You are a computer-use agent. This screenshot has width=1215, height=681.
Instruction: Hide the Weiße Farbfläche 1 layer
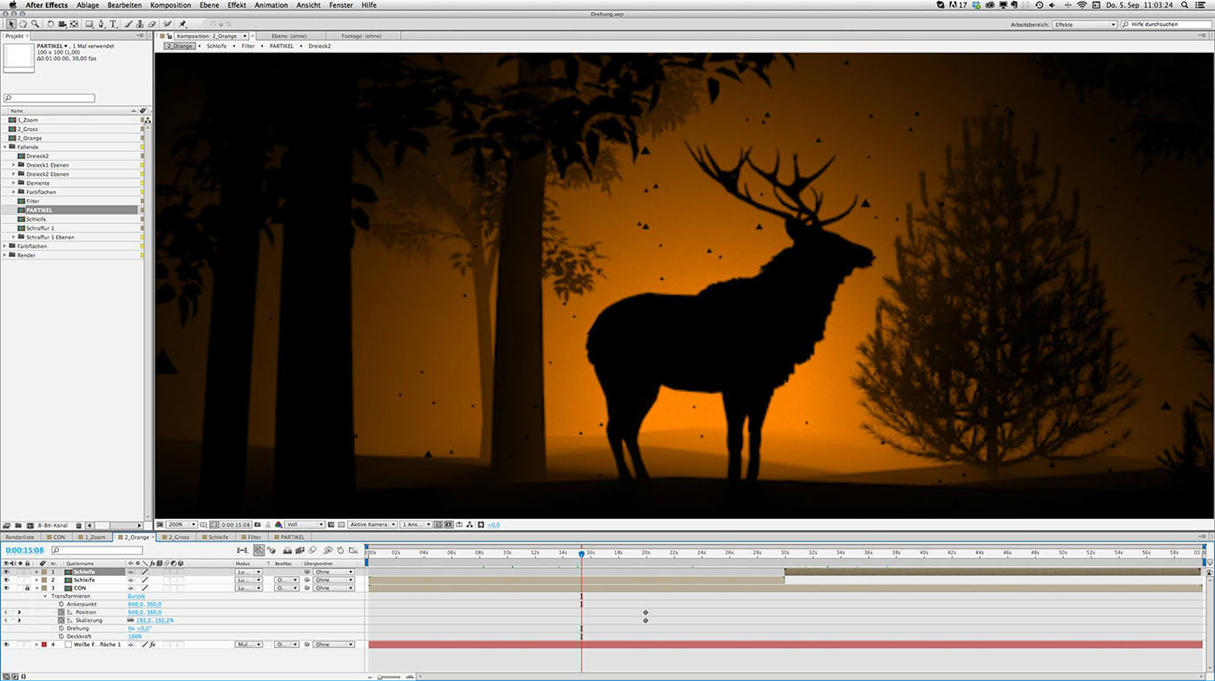click(x=6, y=645)
